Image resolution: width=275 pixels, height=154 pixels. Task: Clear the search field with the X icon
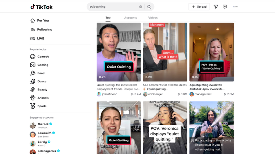point(140,7)
